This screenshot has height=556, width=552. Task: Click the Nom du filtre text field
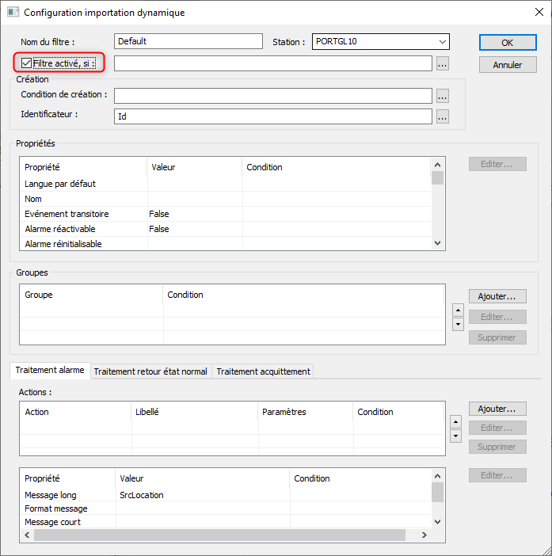pos(188,41)
